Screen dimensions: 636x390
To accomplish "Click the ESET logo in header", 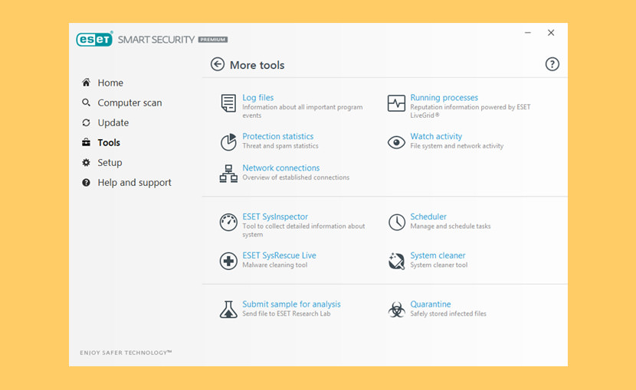I will click(94, 39).
